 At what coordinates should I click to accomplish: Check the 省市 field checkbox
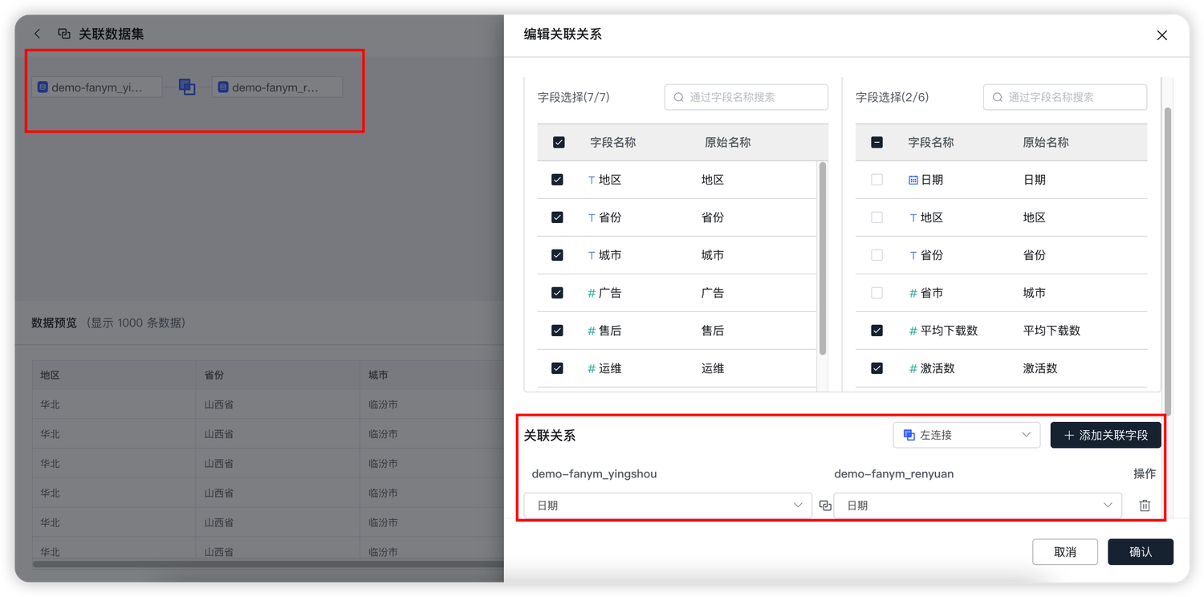pos(877,293)
